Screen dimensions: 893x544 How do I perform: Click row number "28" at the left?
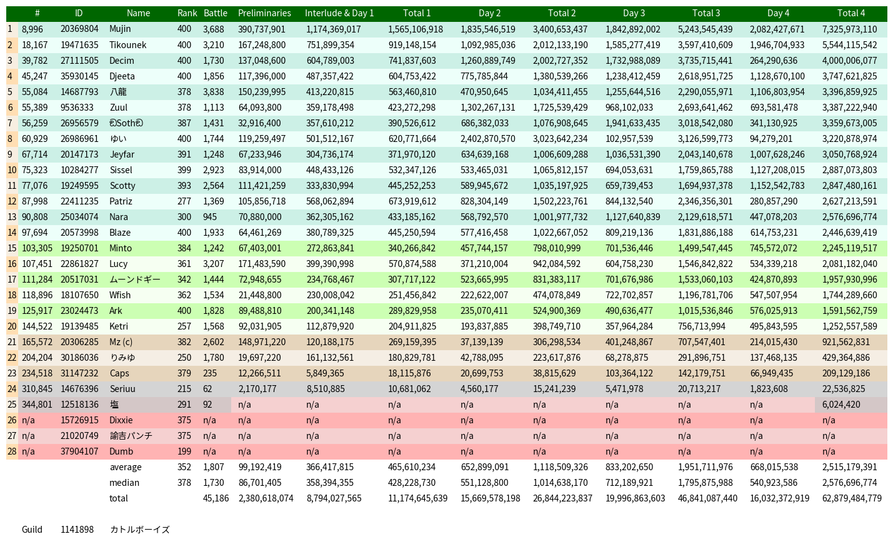click(12, 451)
